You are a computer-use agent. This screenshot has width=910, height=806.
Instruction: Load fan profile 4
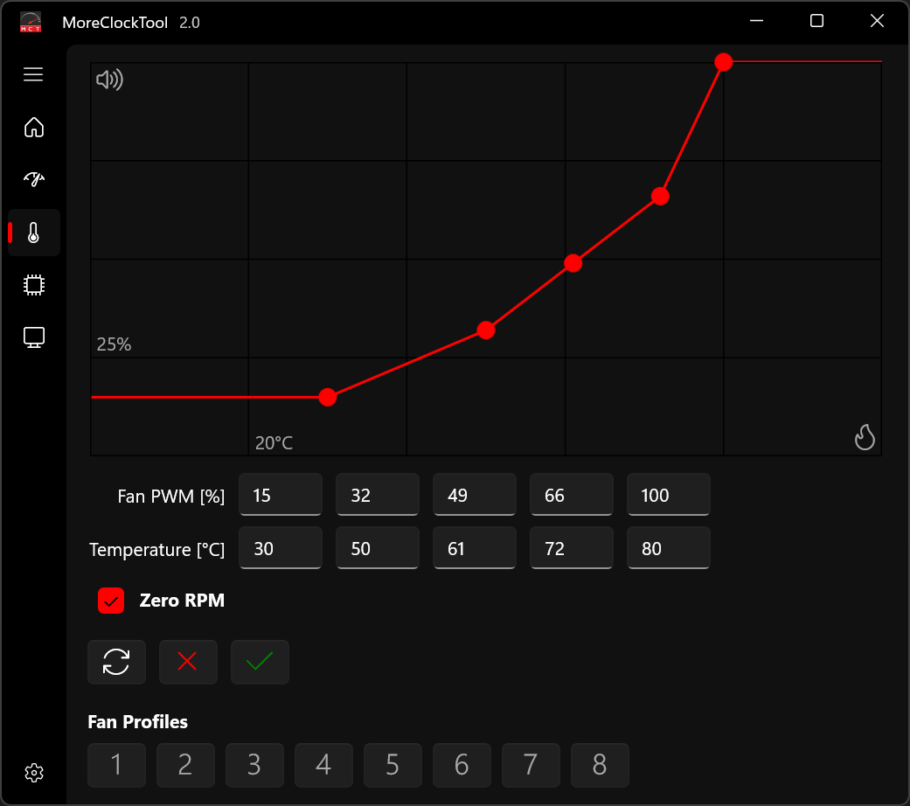coord(323,766)
